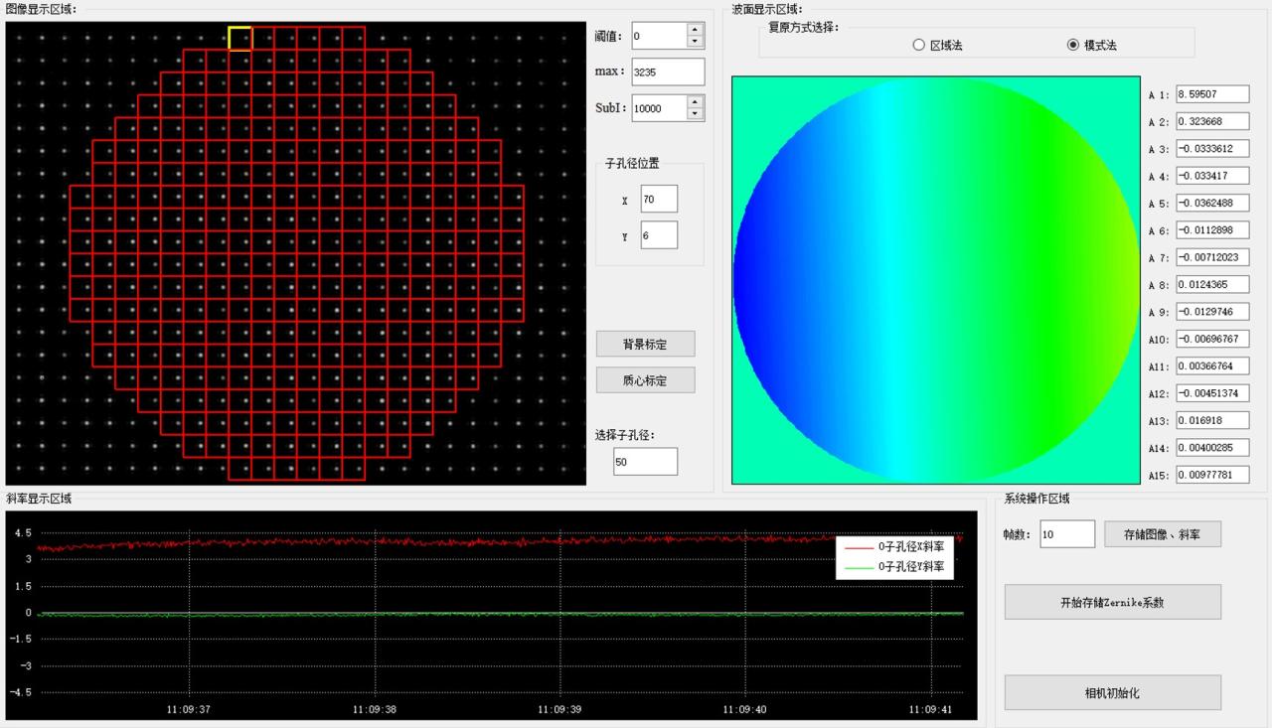Click the 4.5 y-axis label
This screenshot has width=1272, height=728.
click(23, 533)
